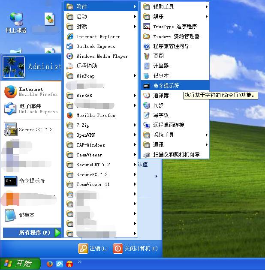Image resolution: width=265 pixels, height=270 pixels.
Task: Expand quick launch overflow chevron
Action: coord(79,261)
